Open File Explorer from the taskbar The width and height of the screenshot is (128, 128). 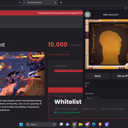click(80, 124)
